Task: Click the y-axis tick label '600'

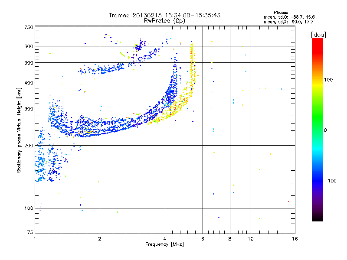Action: [x=29, y=46]
